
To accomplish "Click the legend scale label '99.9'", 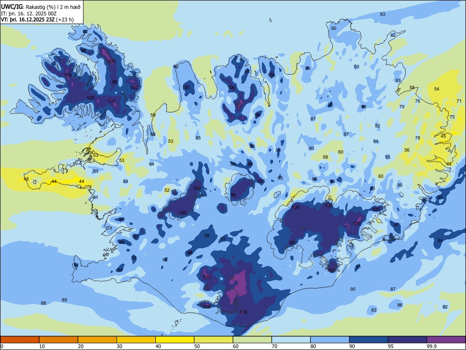I will tap(431, 346).
